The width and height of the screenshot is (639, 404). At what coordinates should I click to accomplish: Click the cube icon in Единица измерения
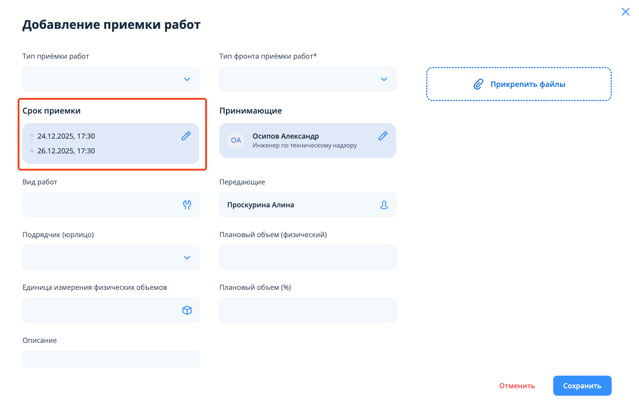pyautogui.click(x=187, y=310)
